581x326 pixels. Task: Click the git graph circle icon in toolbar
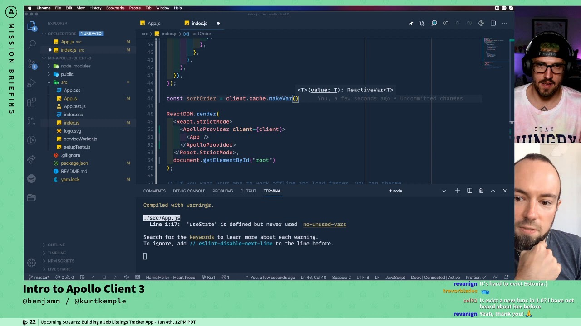[x=481, y=24]
